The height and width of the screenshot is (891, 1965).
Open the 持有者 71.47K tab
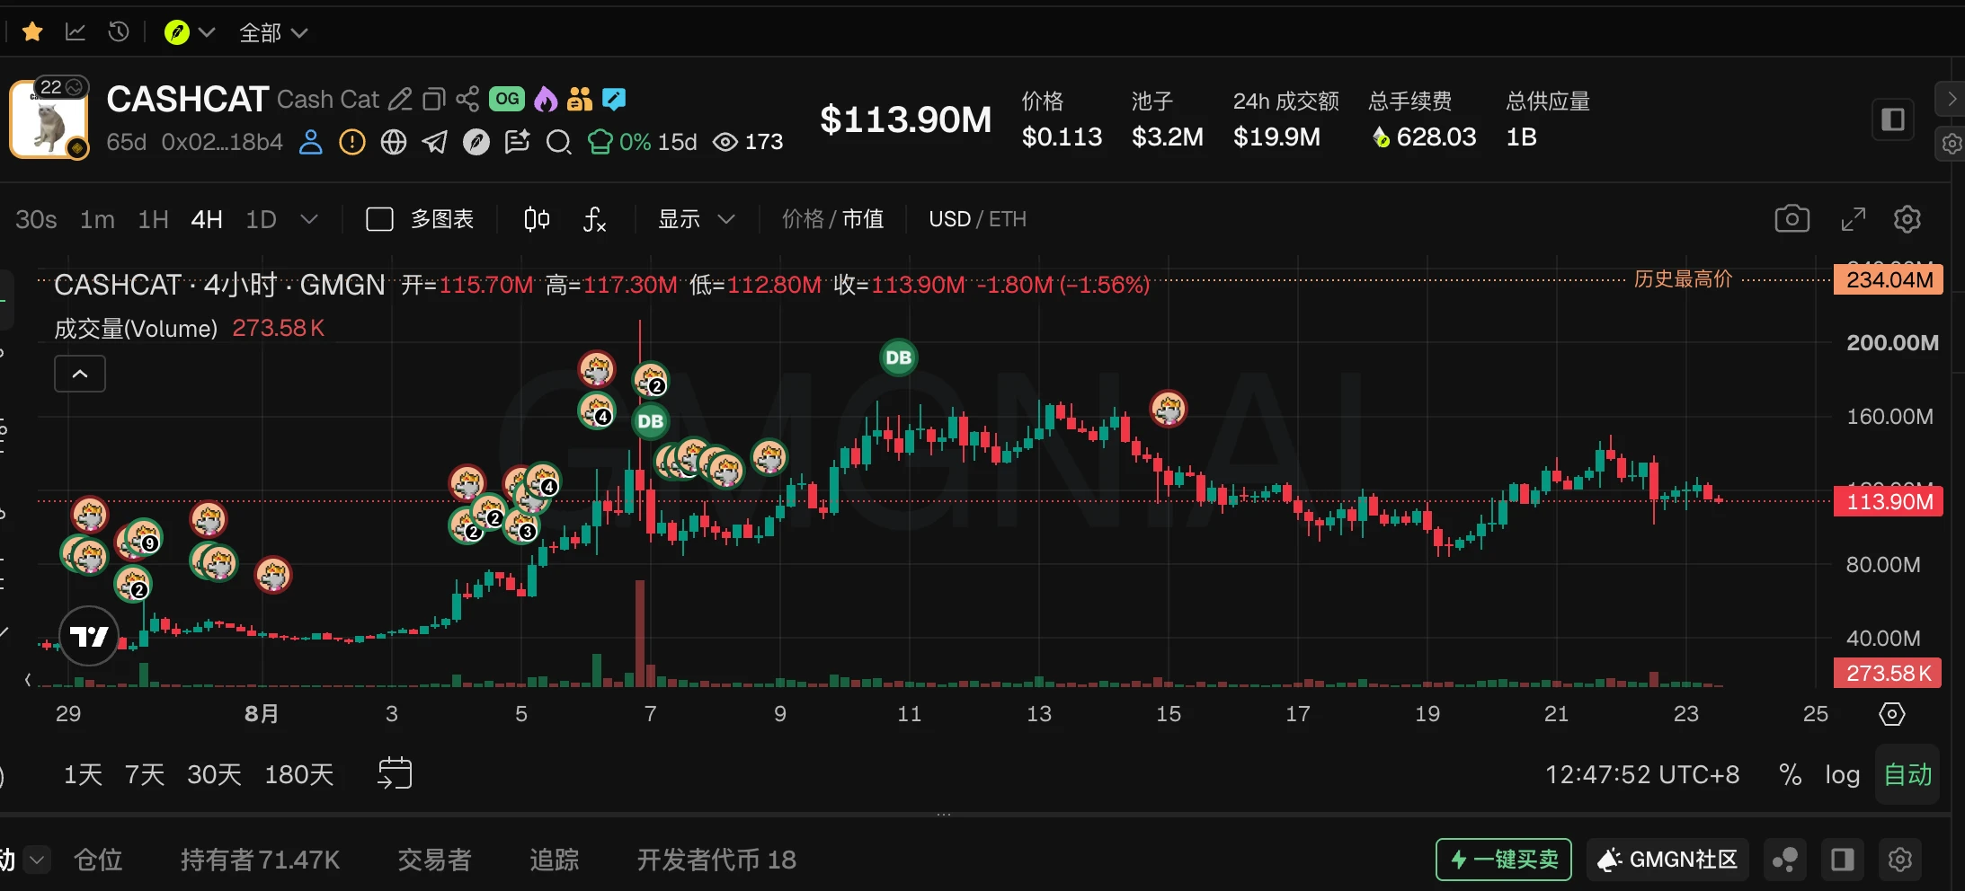[260, 860]
